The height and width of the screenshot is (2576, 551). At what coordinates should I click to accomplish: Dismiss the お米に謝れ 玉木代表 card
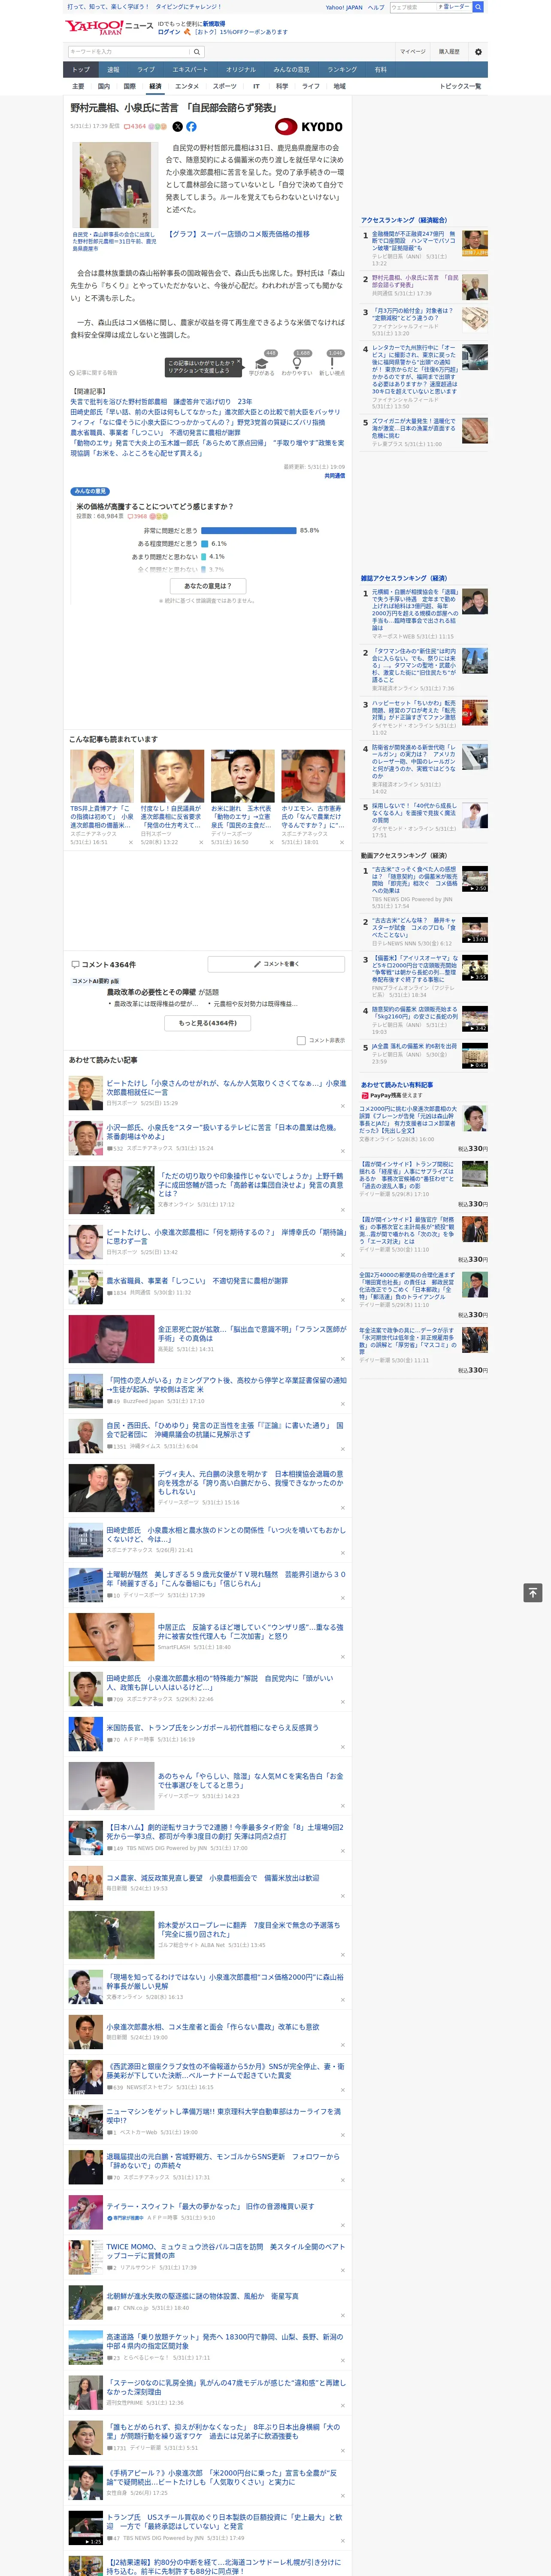pos(271,842)
